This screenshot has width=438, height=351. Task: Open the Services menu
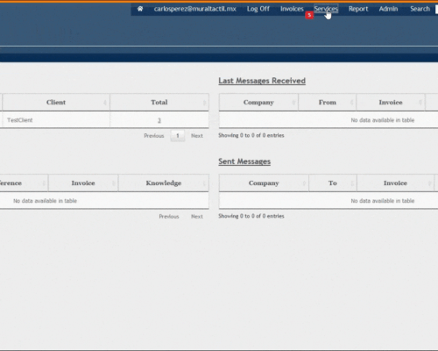(326, 9)
